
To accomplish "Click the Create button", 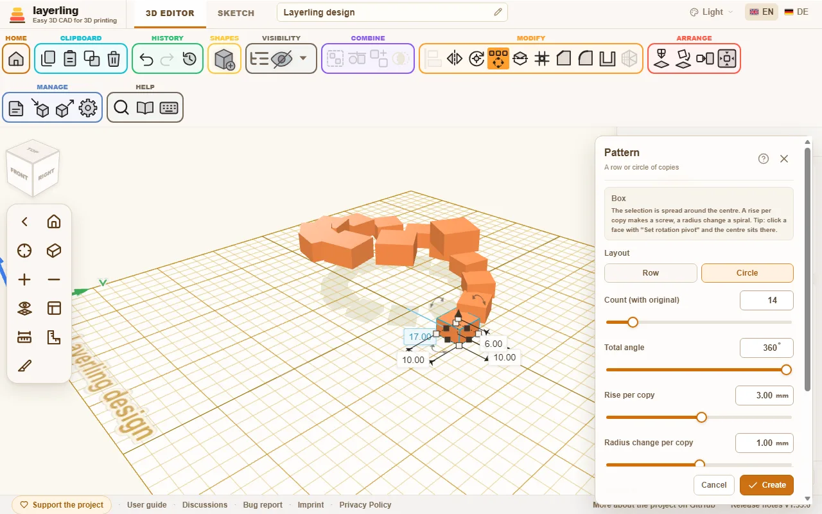I will (x=767, y=485).
